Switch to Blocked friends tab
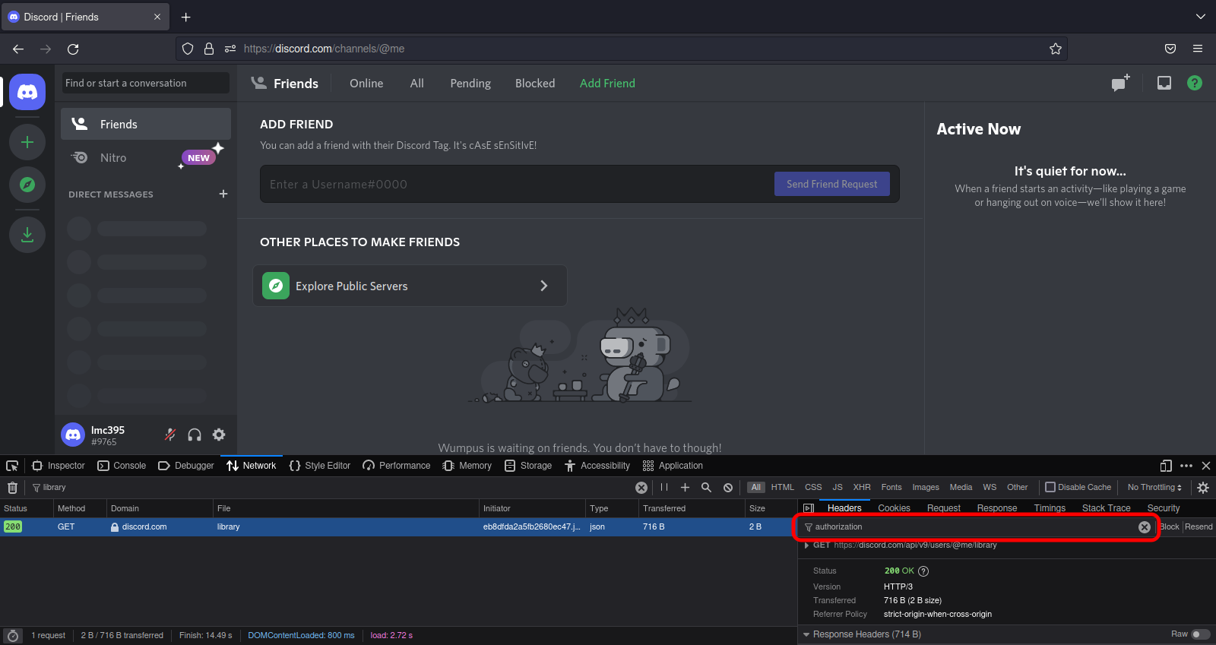The width and height of the screenshot is (1216, 645). pyautogui.click(x=535, y=84)
